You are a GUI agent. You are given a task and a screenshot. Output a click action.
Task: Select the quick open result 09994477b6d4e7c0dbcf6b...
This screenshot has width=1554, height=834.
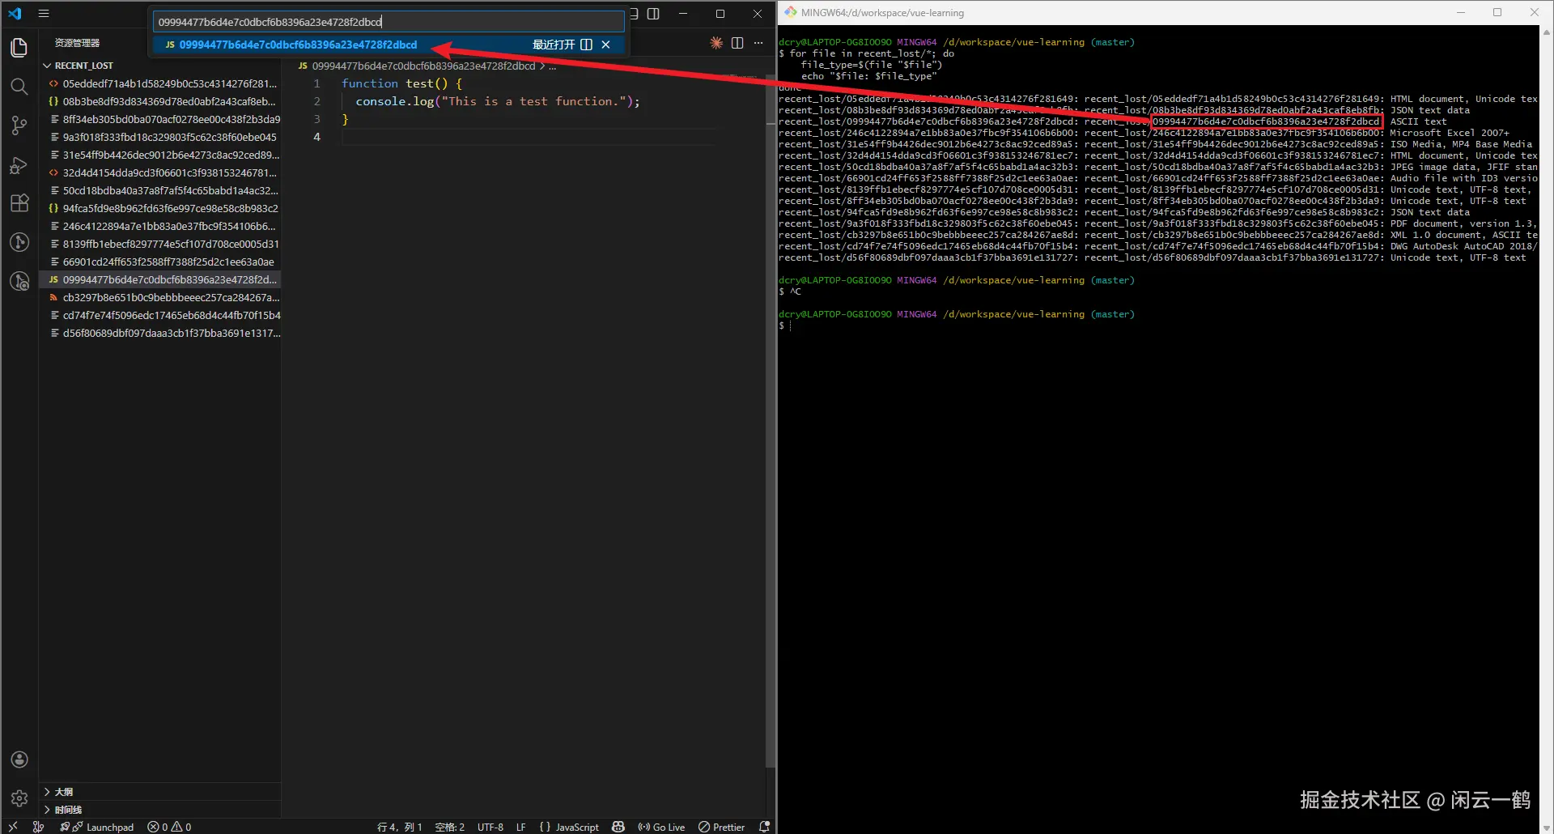[388, 45]
